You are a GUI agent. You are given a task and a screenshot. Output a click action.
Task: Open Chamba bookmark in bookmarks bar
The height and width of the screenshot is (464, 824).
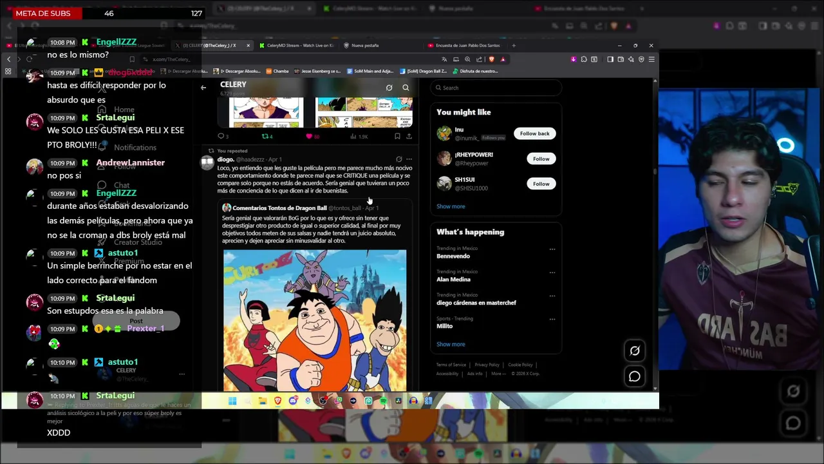[277, 72]
